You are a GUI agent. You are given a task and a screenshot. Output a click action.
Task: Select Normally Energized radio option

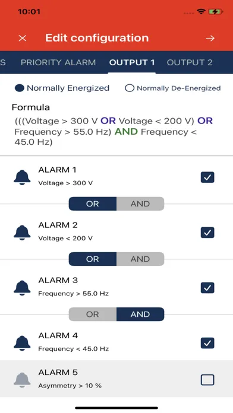(20, 88)
